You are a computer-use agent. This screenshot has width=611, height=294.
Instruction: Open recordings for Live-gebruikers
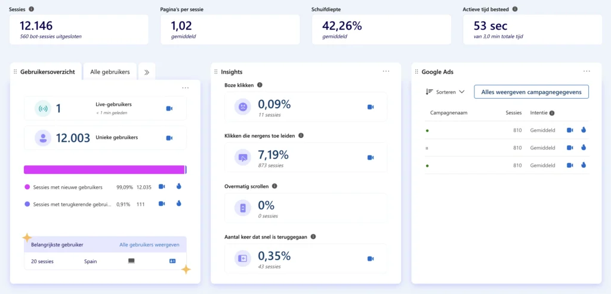169,108
